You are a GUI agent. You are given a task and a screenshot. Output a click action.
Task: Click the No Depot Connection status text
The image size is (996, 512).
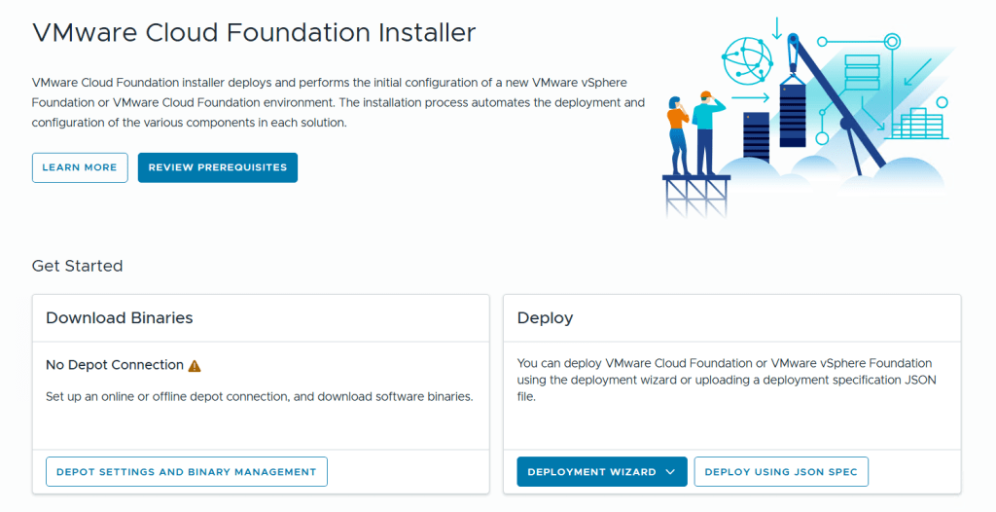click(115, 365)
